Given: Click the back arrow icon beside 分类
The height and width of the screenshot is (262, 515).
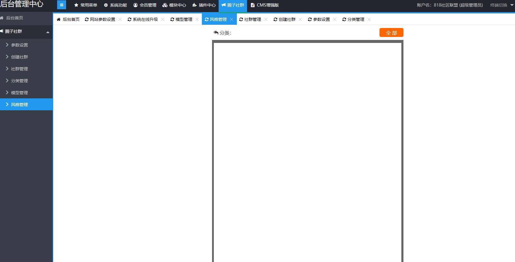Looking at the screenshot, I should [x=216, y=32].
